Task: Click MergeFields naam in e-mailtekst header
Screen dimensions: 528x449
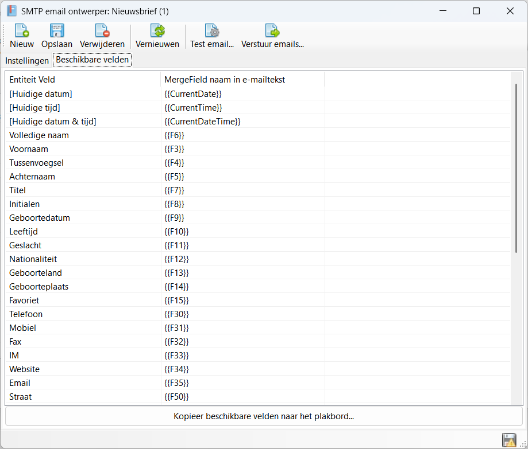Action: (242, 80)
